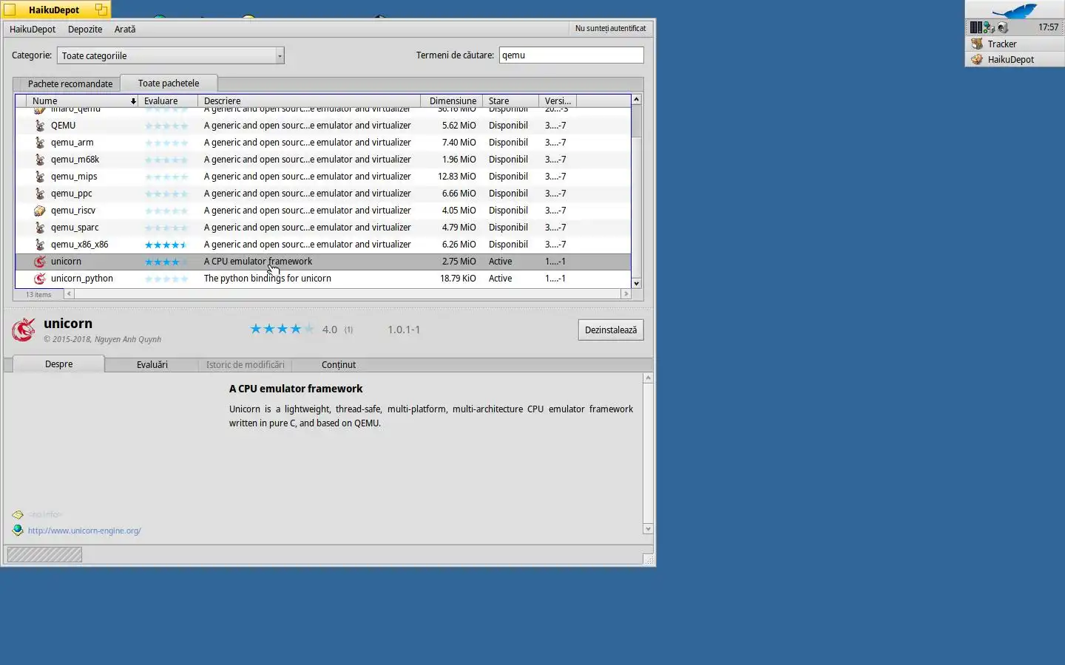Click the qemu_sparc package icon
1065x665 pixels.
pos(40,228)
